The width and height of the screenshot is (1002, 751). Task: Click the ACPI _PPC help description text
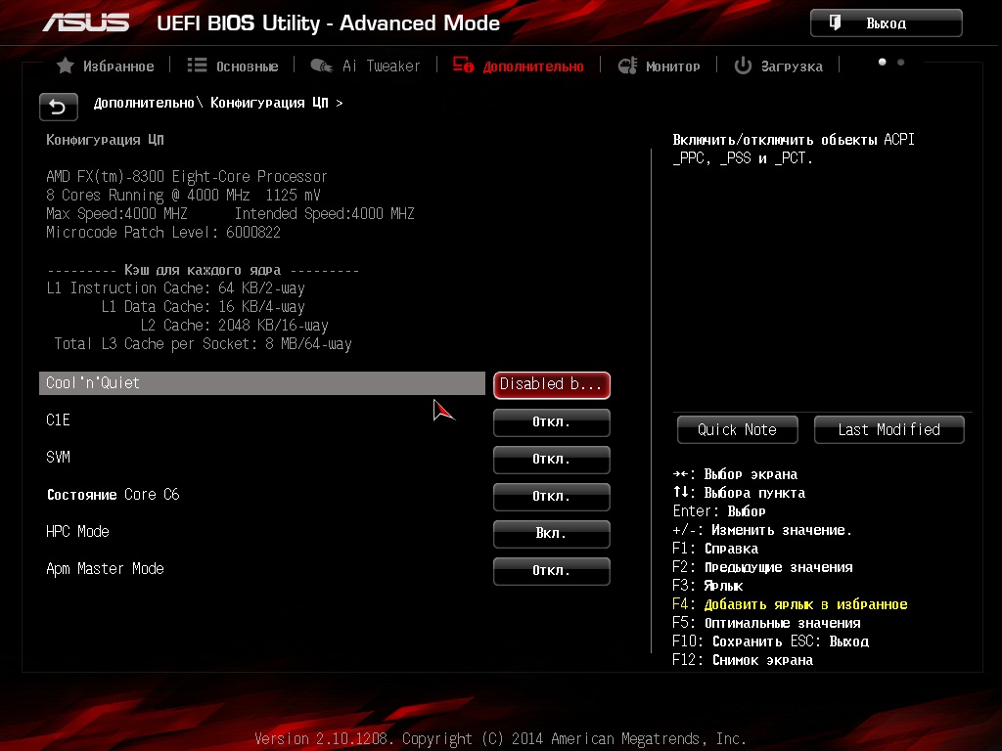point(794,149)
